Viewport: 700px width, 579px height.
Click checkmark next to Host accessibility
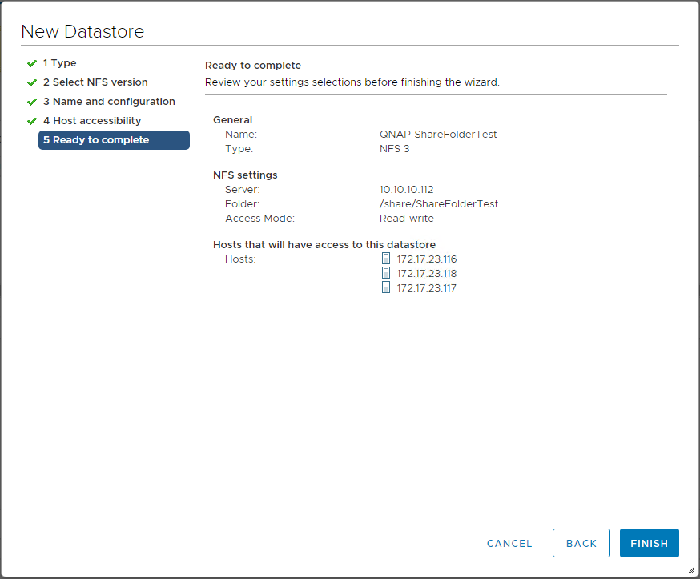pos(32,121)
